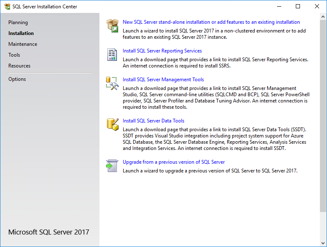Click the 'required to install these tools.' text
327x247 pixels.
pos(155,107)
